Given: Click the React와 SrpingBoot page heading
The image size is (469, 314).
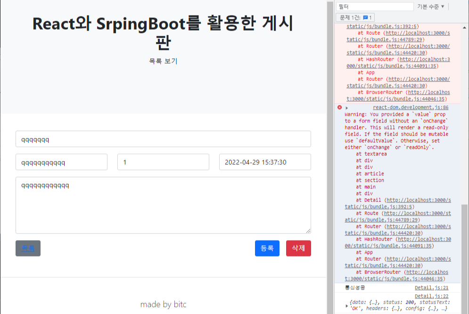Looking at the screenshot, I should coord(163,32).
